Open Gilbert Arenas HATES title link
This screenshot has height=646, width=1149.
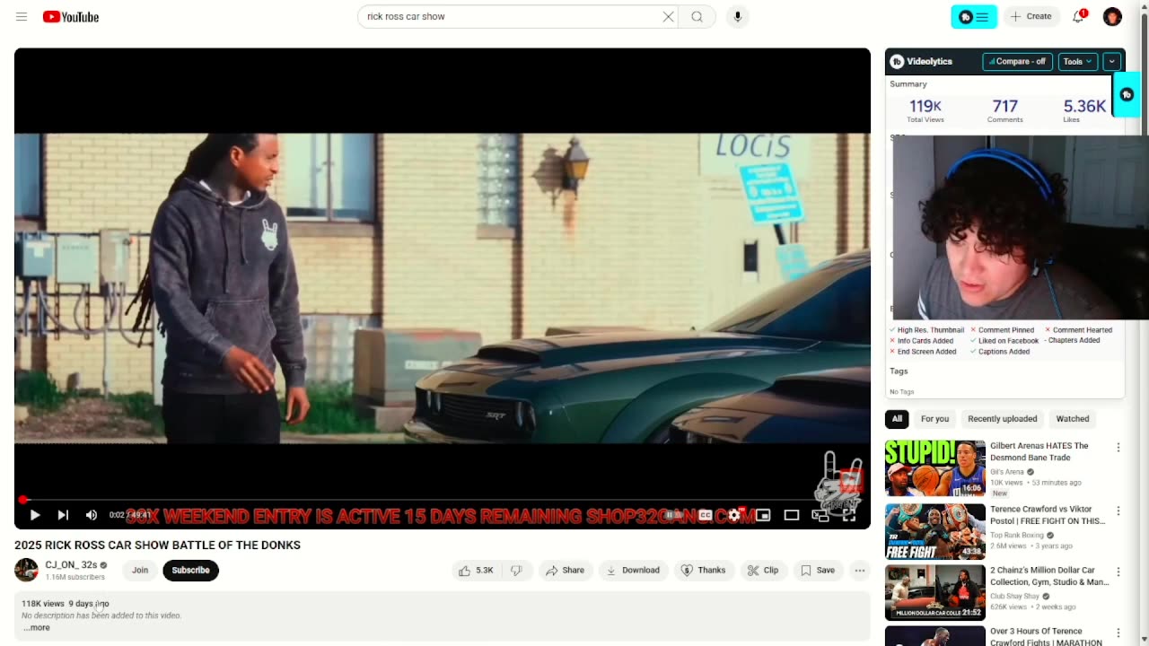click(x=1039, y=451)
